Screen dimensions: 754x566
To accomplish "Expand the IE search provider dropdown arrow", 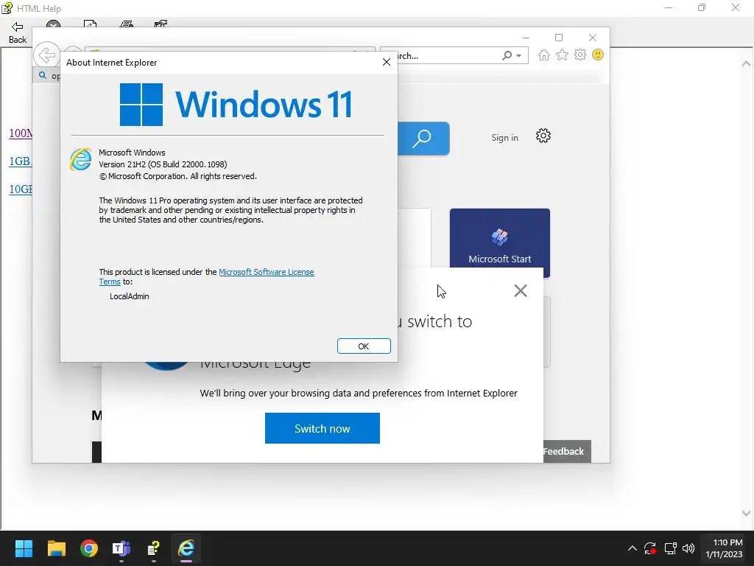I will pos(519,56).
